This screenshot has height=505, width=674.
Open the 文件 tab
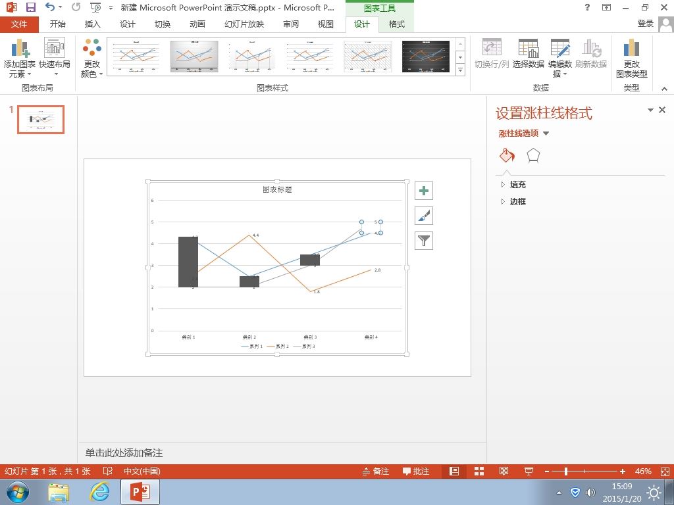[19, 24]
